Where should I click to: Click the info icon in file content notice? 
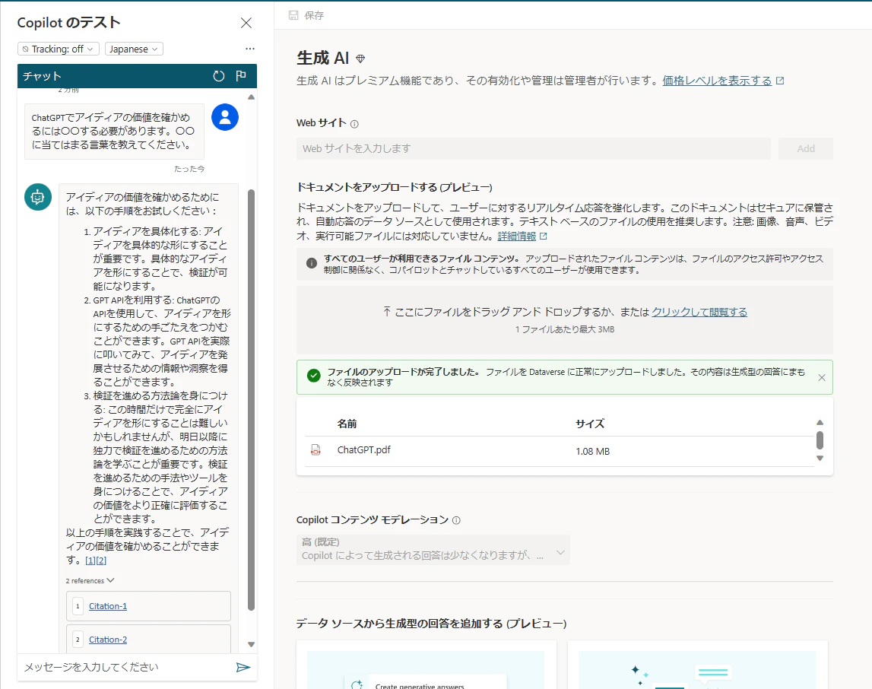point(312,263)
